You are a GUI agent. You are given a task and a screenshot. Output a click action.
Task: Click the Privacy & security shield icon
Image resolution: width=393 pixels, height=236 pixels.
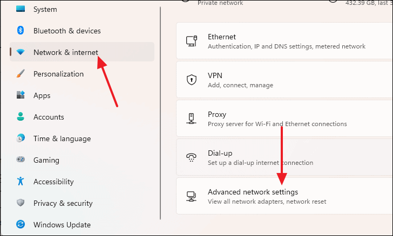[21, 203]
